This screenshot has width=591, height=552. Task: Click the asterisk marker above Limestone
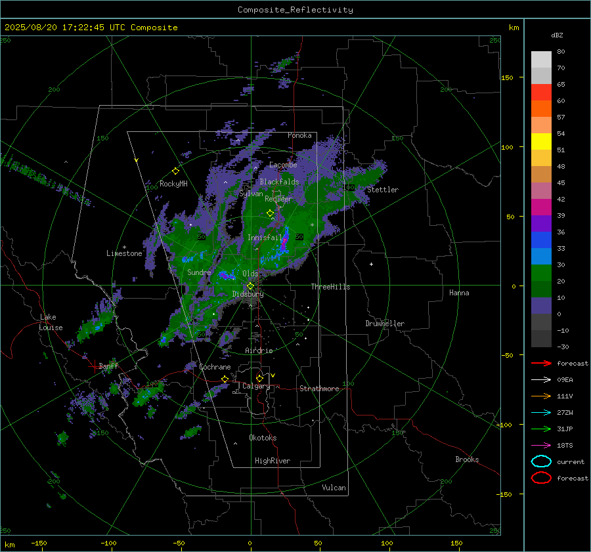click(124, 247)
